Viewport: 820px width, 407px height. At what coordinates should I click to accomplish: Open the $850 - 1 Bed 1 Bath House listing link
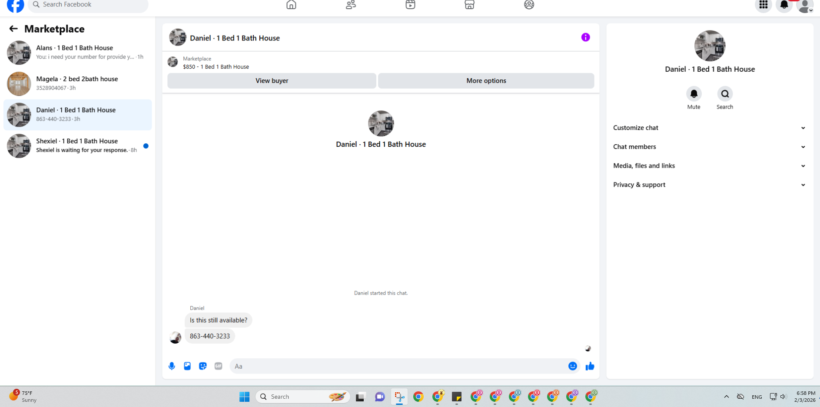point(216,67)
